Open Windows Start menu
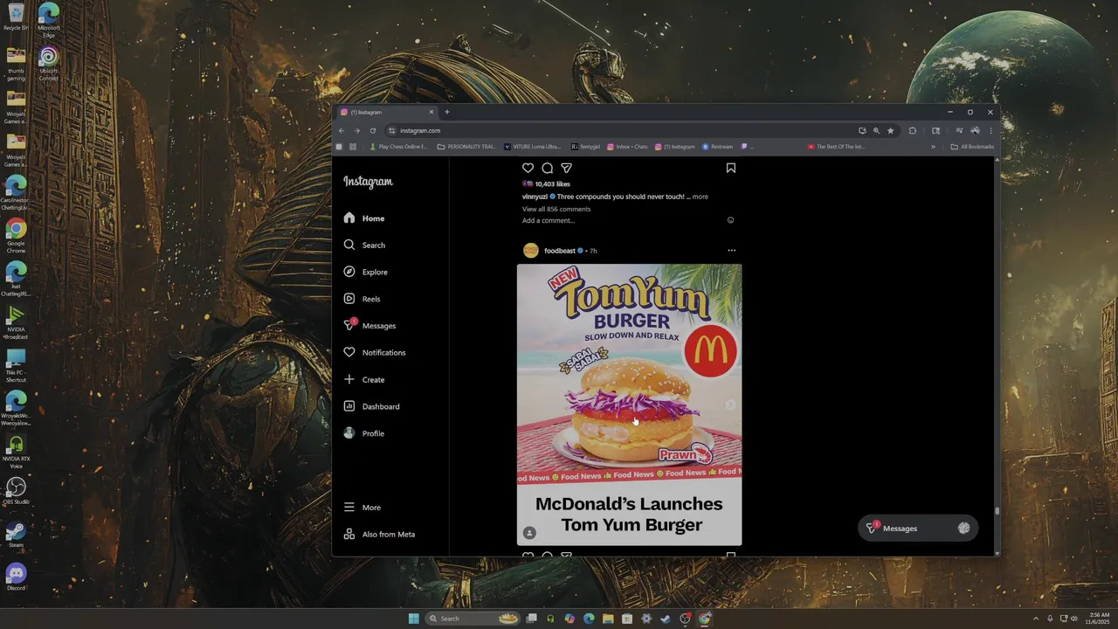Image resolution: width=1118 pixels, height=629 pixels. pos(414,619)
